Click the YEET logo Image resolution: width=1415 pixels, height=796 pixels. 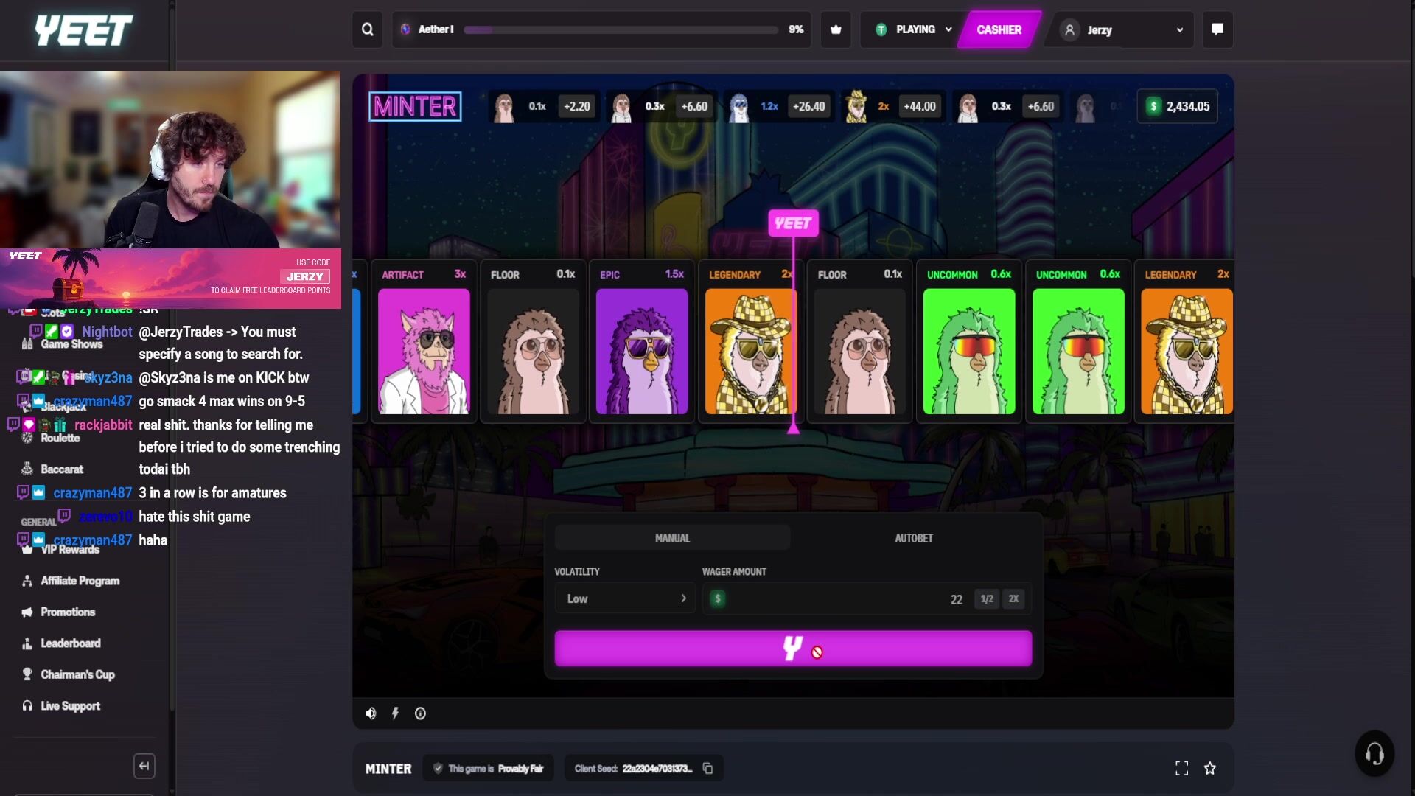point(83,30)
